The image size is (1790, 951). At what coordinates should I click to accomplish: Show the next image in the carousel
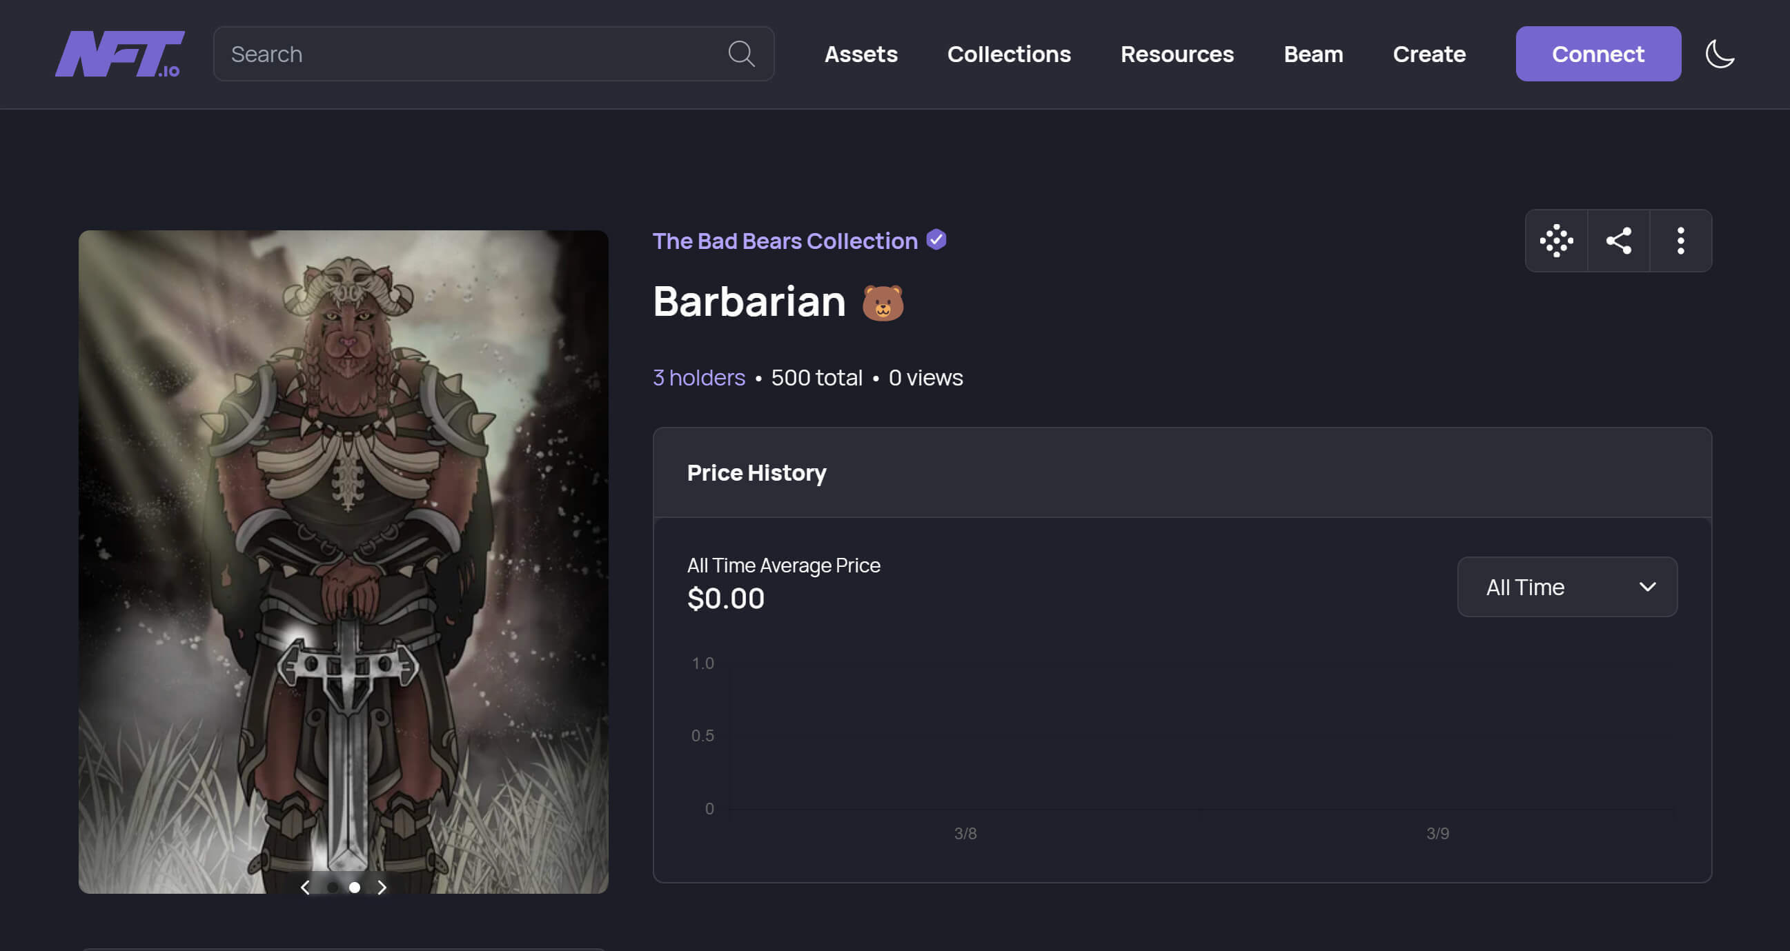[382, 887]
